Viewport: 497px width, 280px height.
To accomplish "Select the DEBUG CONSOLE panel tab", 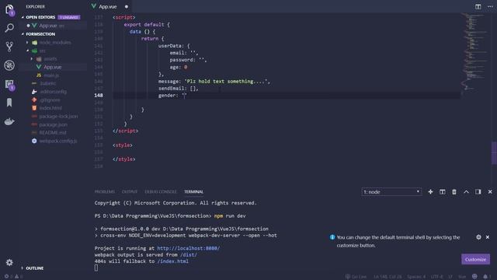I will click(161, 192).
